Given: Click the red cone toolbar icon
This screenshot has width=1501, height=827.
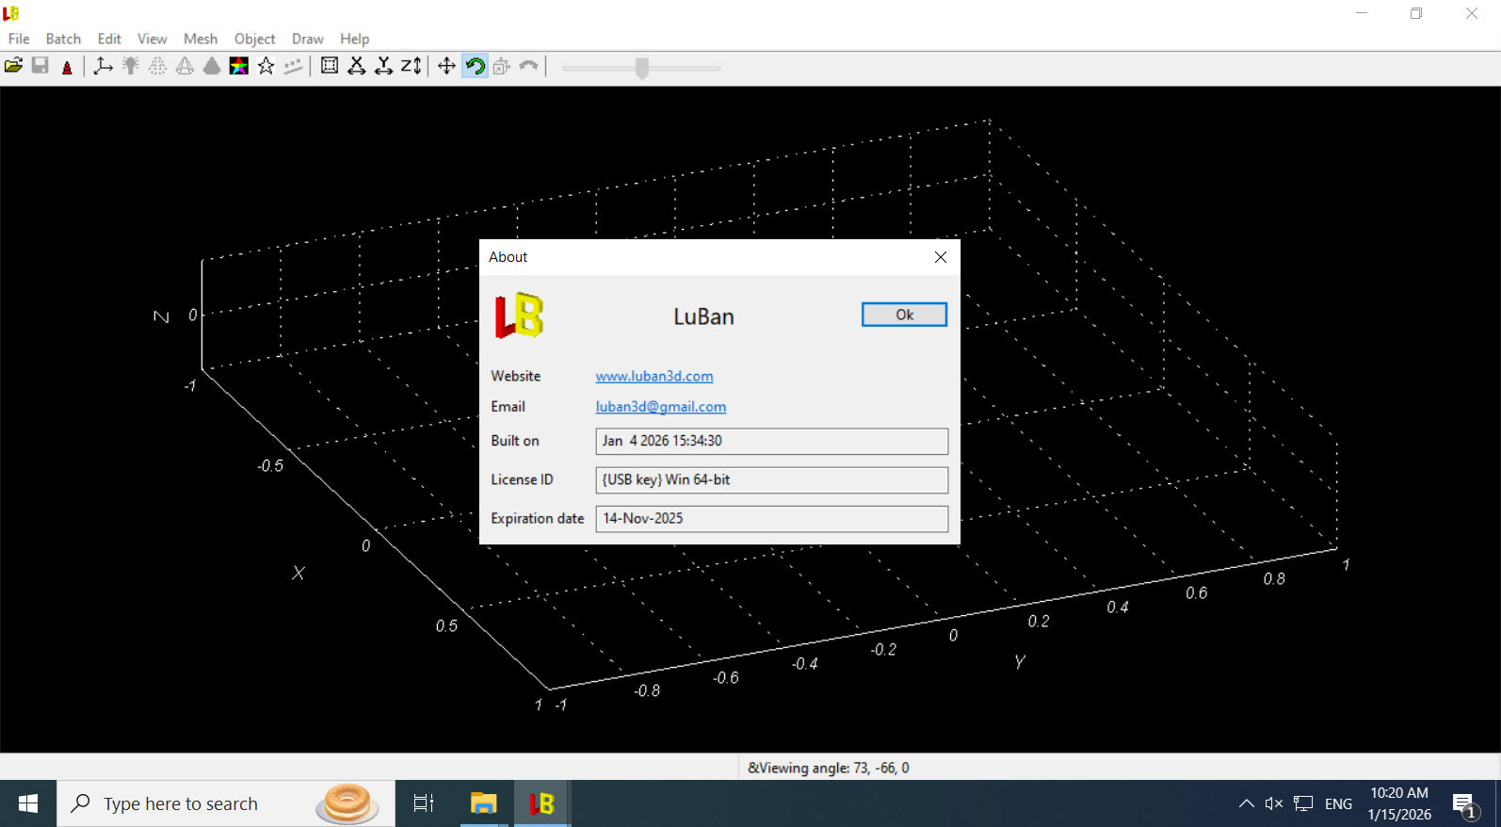Looking at the screenshot, I should [67, 66].
